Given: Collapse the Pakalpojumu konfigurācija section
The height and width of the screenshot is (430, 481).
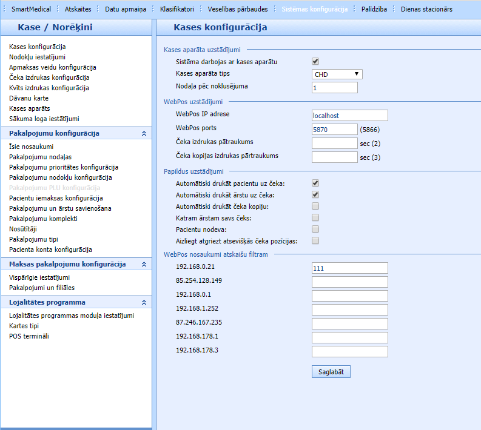Looking at the screenshot, I should [144, 133].
